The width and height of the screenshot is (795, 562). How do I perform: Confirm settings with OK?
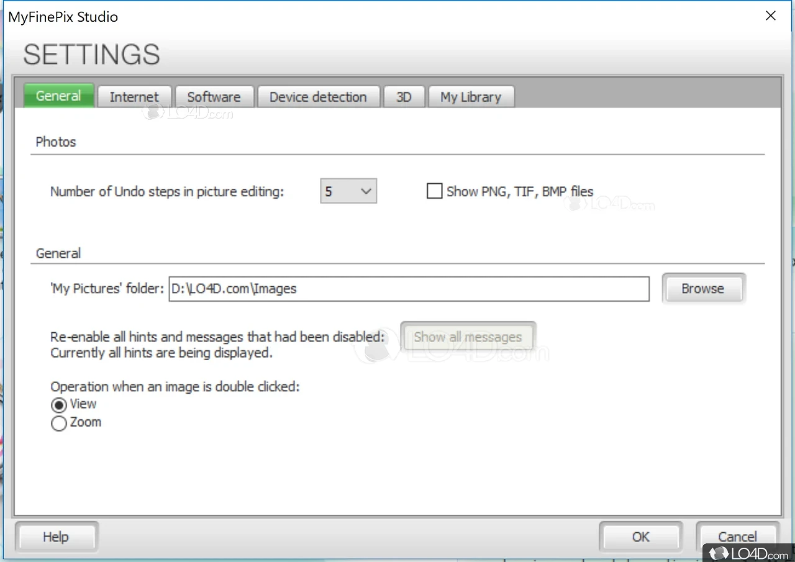(641, 537)
